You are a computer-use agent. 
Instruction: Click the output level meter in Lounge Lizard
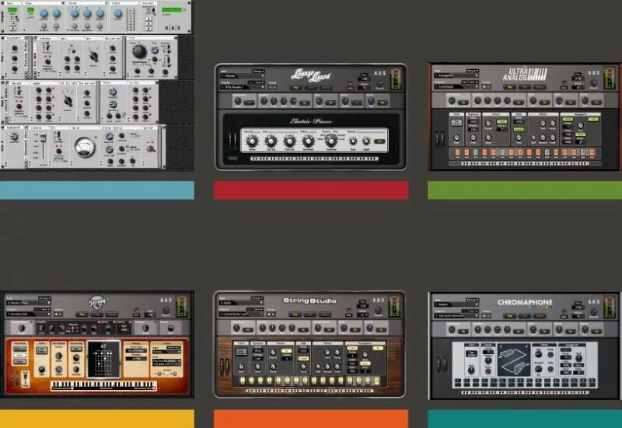point(396,79)
